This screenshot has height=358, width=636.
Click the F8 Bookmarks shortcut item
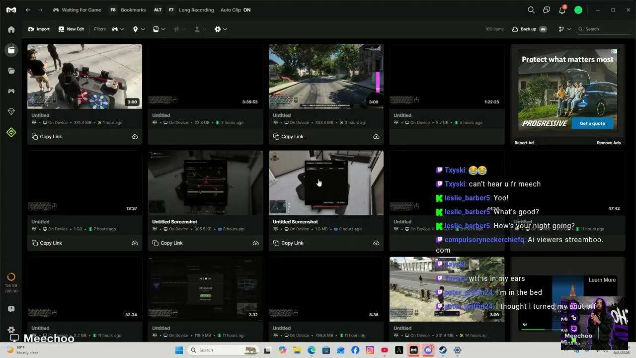point(128,10)
